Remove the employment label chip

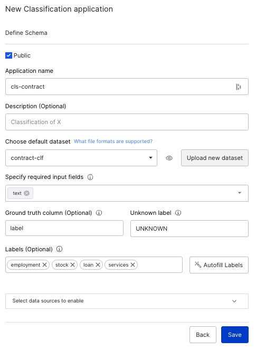[x=45, y=265]
